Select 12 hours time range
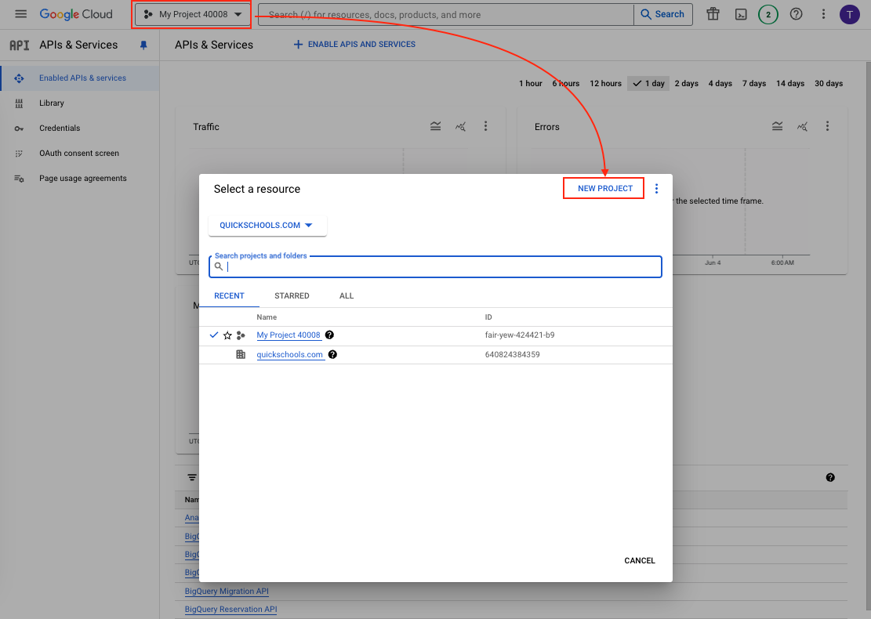 tap(605, 83)
